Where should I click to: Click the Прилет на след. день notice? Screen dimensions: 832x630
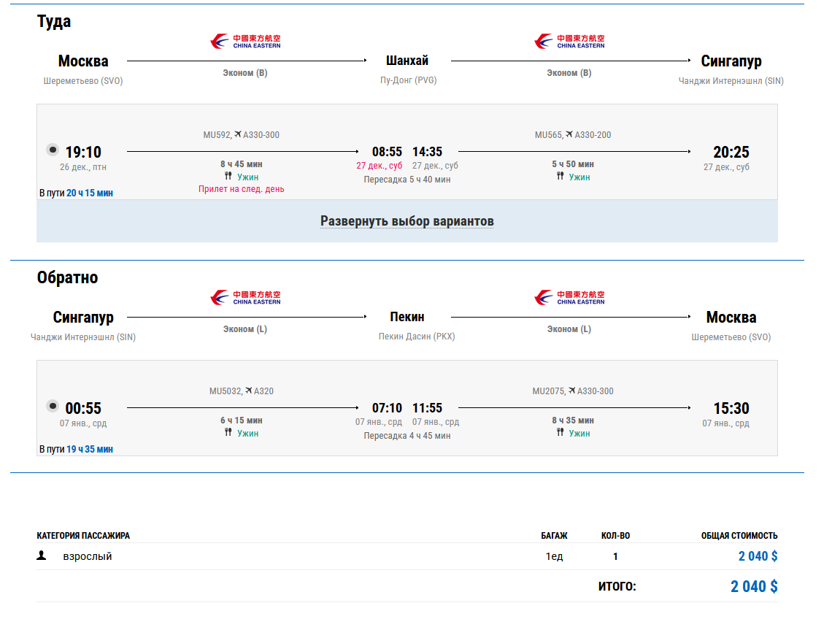point(242,189)
